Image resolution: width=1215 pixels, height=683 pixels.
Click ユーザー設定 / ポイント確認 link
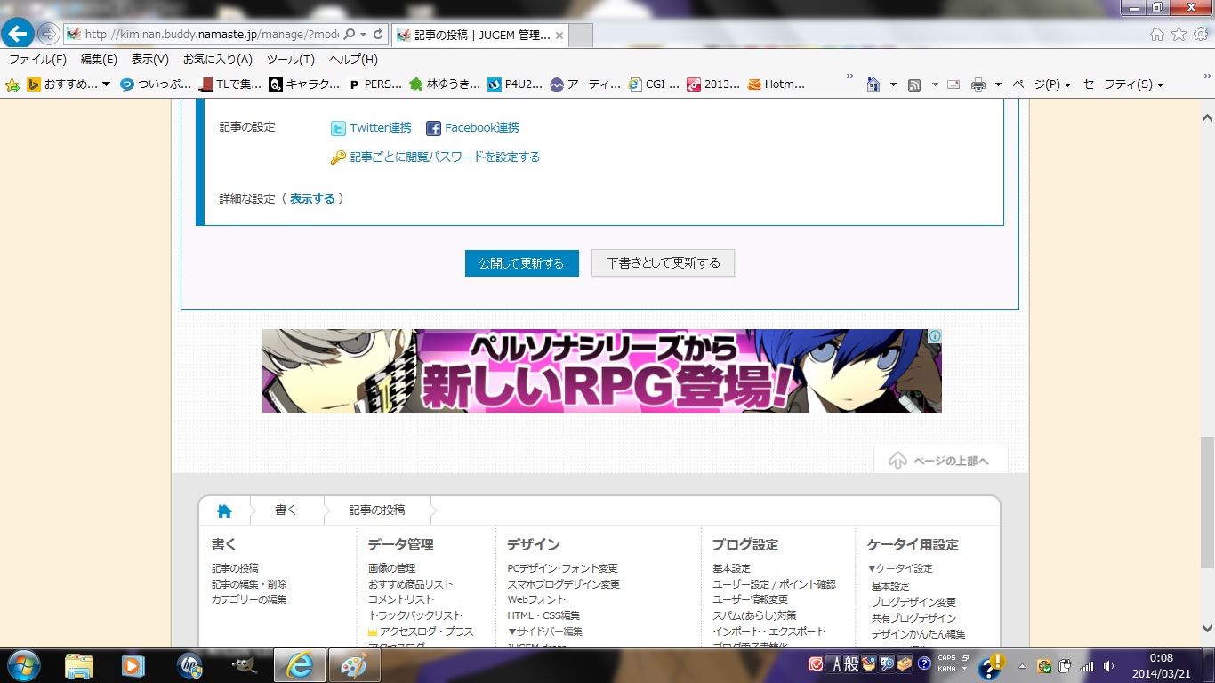(774, 584)
